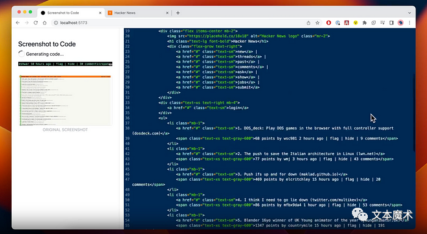
Task: Click the 'Blender 16yo winner' code line
Action: click(292, 221)
